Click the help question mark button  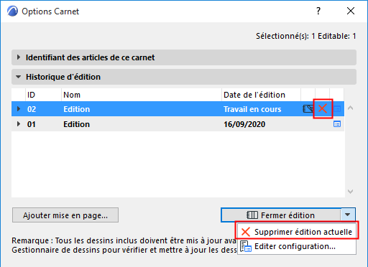318,11
